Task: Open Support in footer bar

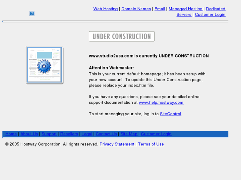Action: (49, 134)
